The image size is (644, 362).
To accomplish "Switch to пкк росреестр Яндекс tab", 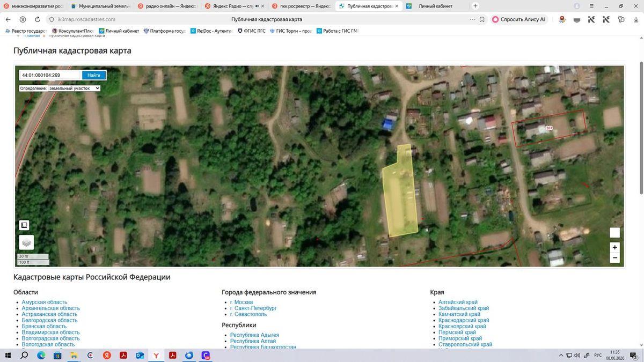I will [301, 6].
